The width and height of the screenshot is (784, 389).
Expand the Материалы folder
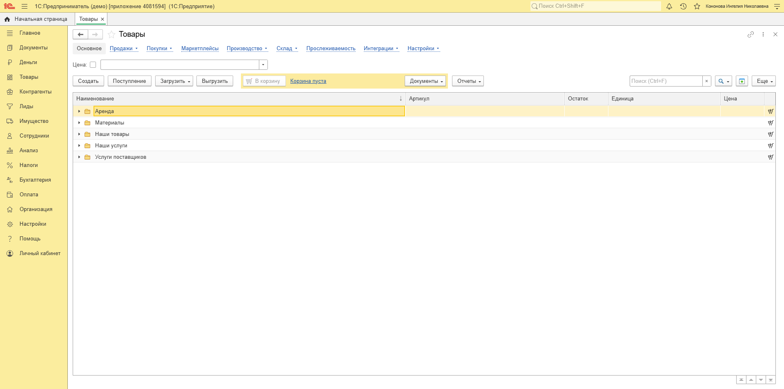79,122
